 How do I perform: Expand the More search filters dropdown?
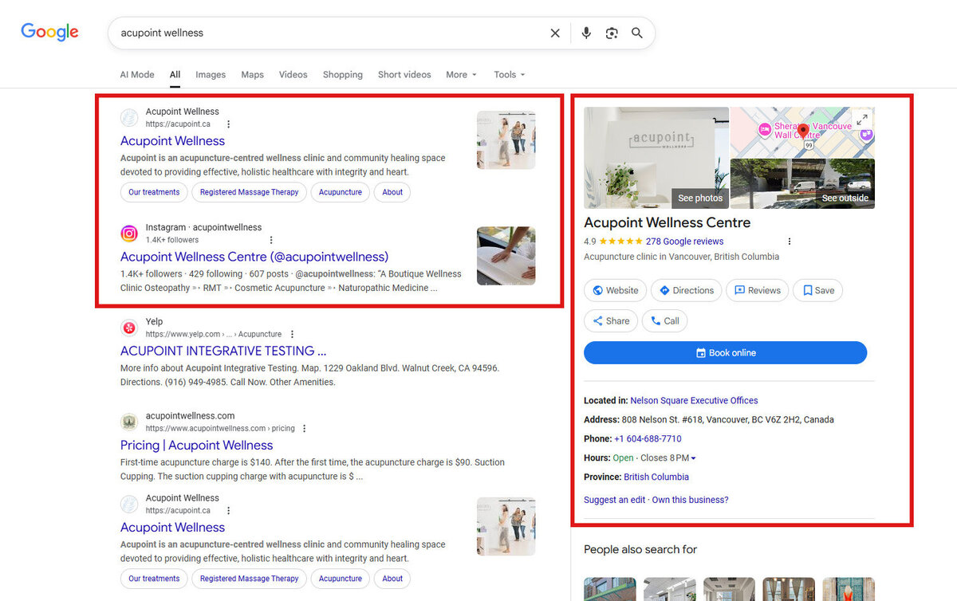pos(461,75)
